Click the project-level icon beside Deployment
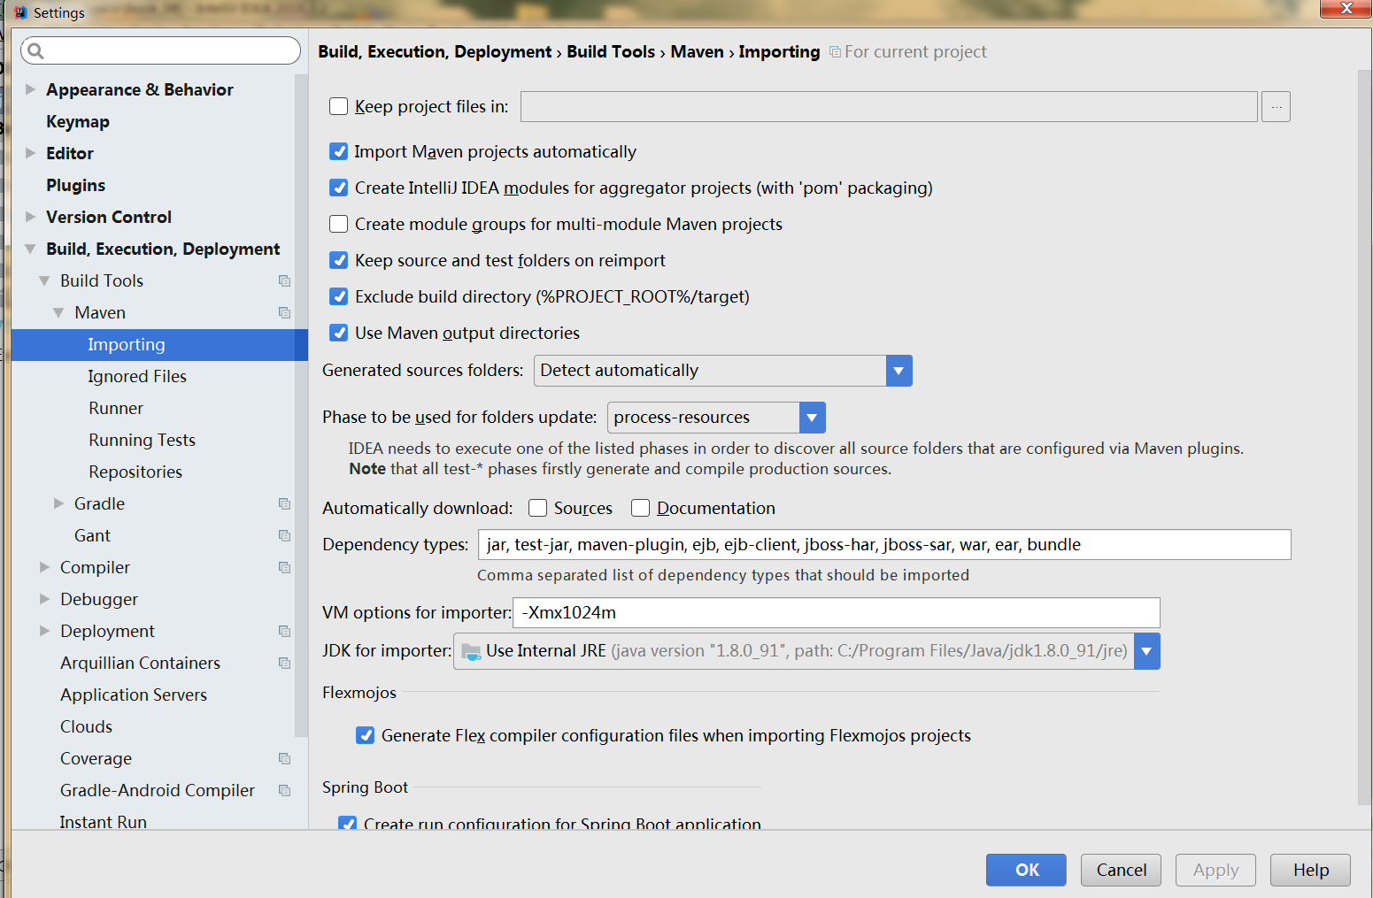 point(284,631)
